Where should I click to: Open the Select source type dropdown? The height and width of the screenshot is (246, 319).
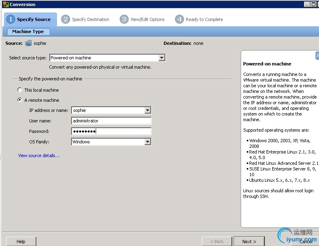[162, 58]
